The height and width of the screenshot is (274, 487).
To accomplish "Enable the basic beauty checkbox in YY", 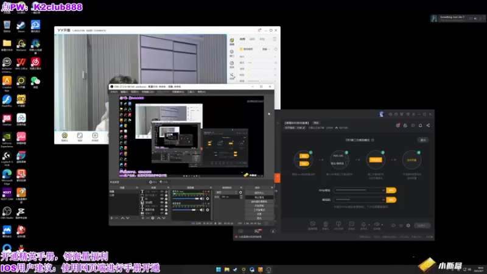I will point(241,49).
